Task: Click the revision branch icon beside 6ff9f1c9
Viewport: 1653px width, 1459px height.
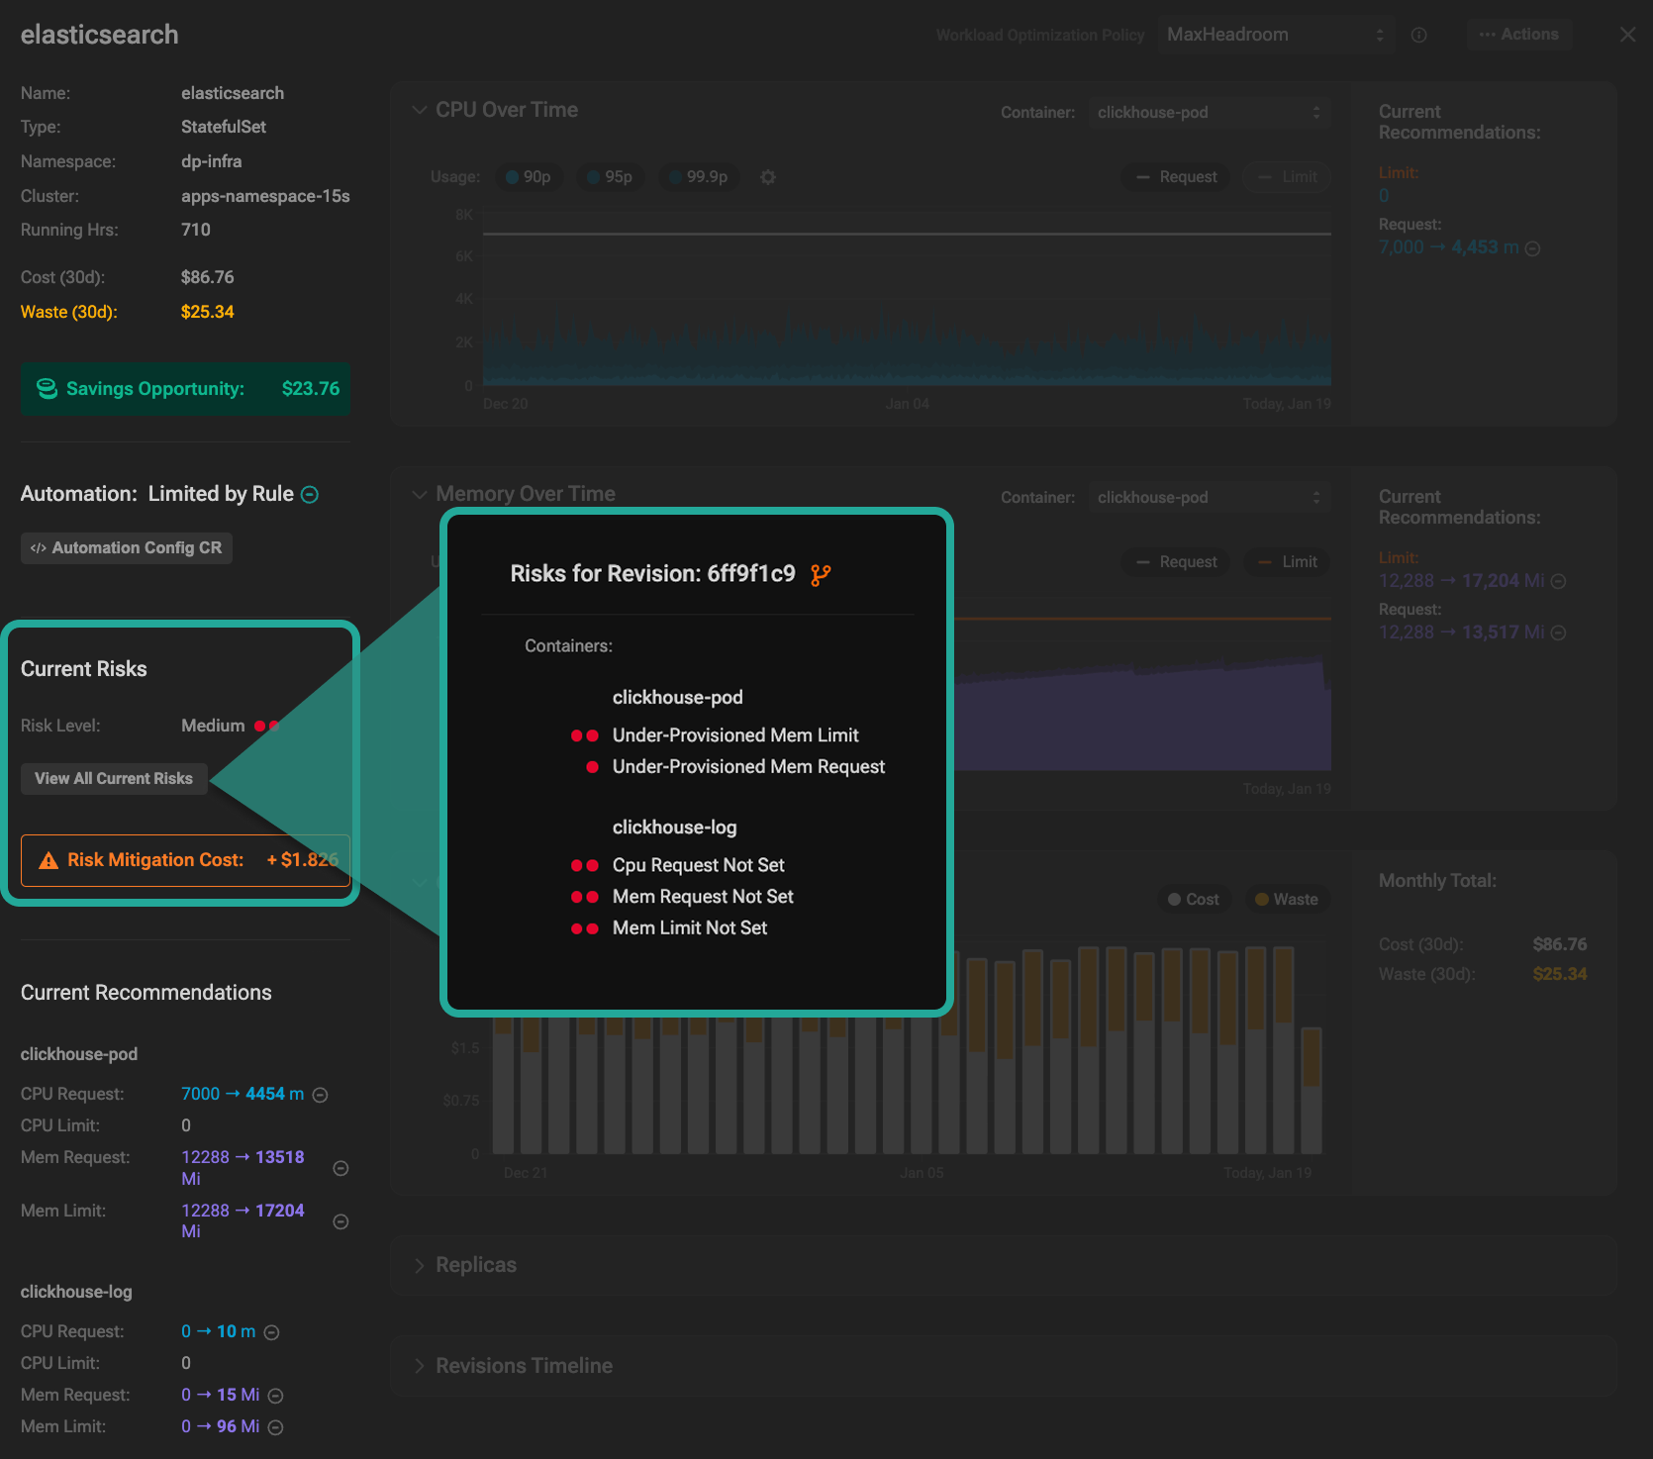Action: [x=821, y=575]
